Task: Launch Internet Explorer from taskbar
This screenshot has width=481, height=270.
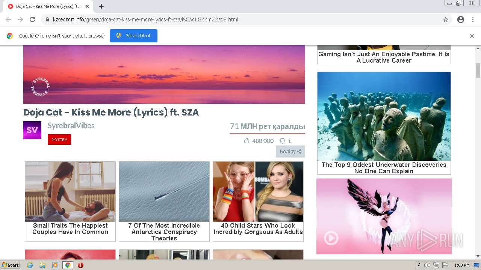Action: [x=30, y=265]
